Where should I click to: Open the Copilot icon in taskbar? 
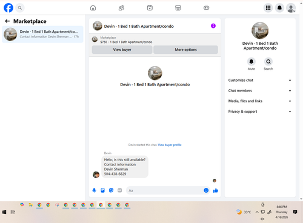22,205
